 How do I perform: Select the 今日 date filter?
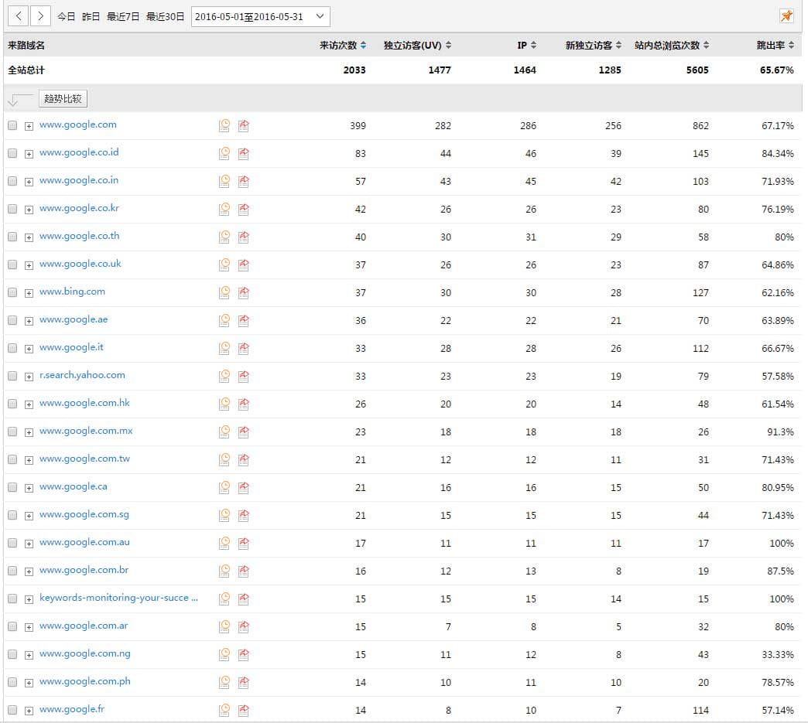coord(66,16)
